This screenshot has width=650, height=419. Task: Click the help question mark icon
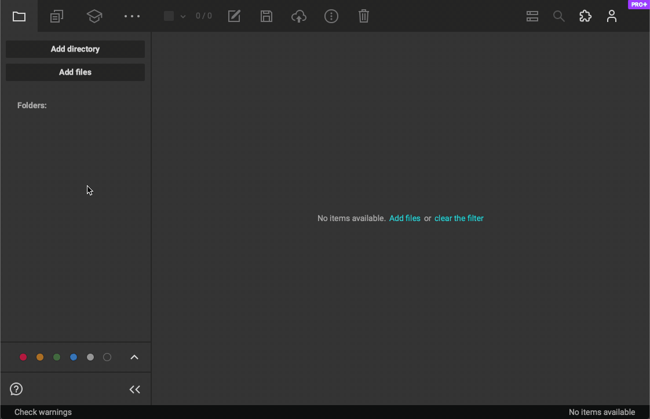pyautogui.click(x=16, y=389)
